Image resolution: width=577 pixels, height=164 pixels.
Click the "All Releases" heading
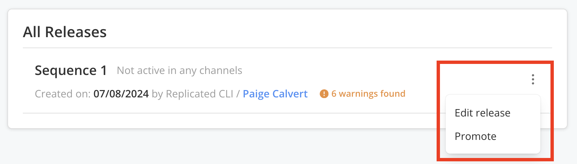tap(65, 32)
